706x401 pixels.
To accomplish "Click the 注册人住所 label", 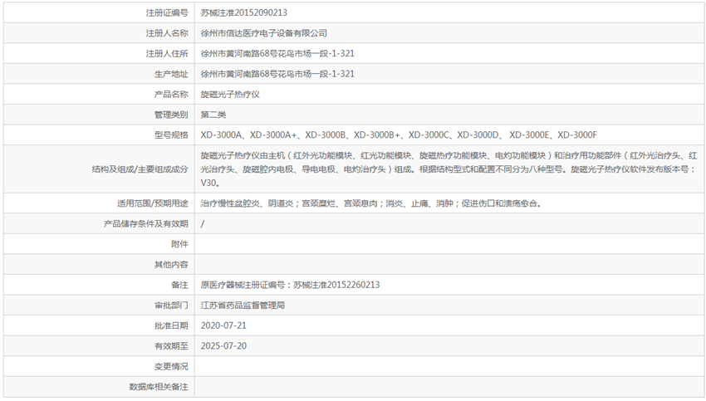I will (167, 54).
